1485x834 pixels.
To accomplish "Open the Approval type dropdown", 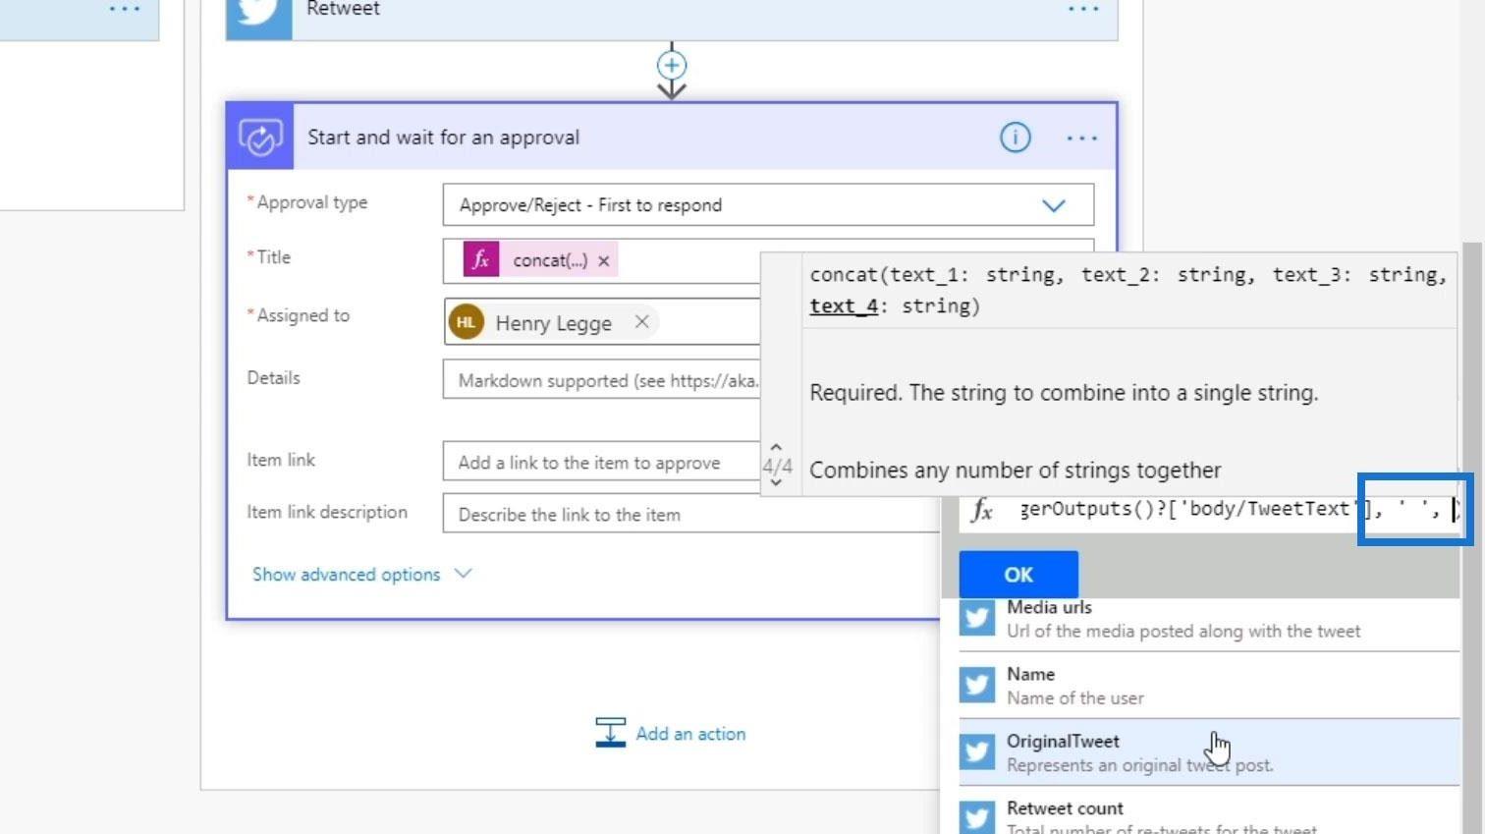I will 768,205.
